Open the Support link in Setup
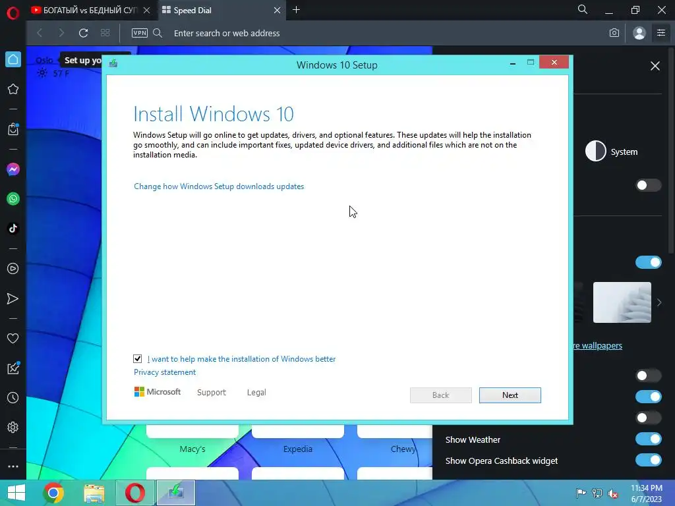 point(212,393)
